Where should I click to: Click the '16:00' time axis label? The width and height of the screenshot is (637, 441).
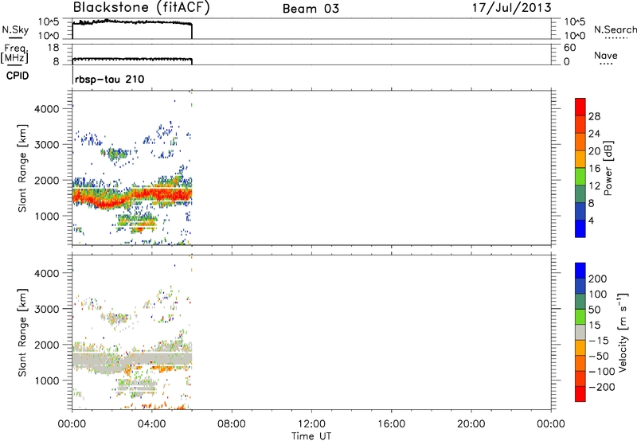(x=391, y=424)
